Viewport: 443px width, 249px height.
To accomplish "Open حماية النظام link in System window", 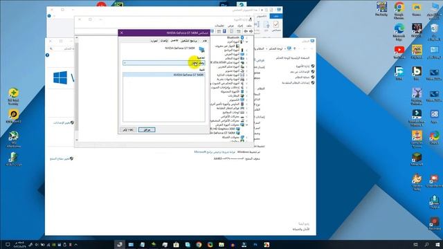I will (x=302, y=77).
